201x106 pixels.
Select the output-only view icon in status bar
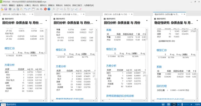[x=174, y=104]
